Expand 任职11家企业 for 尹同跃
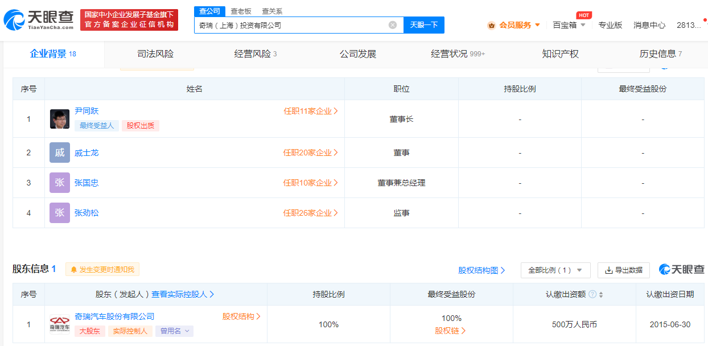 tap(311, 111)
